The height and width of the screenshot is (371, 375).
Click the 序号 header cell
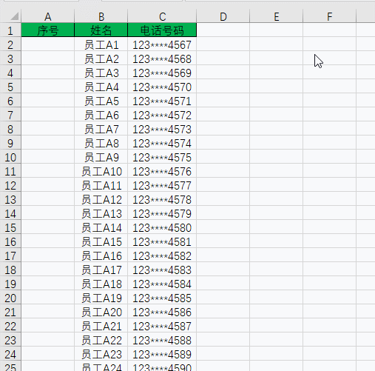click(x=47, y=30)
